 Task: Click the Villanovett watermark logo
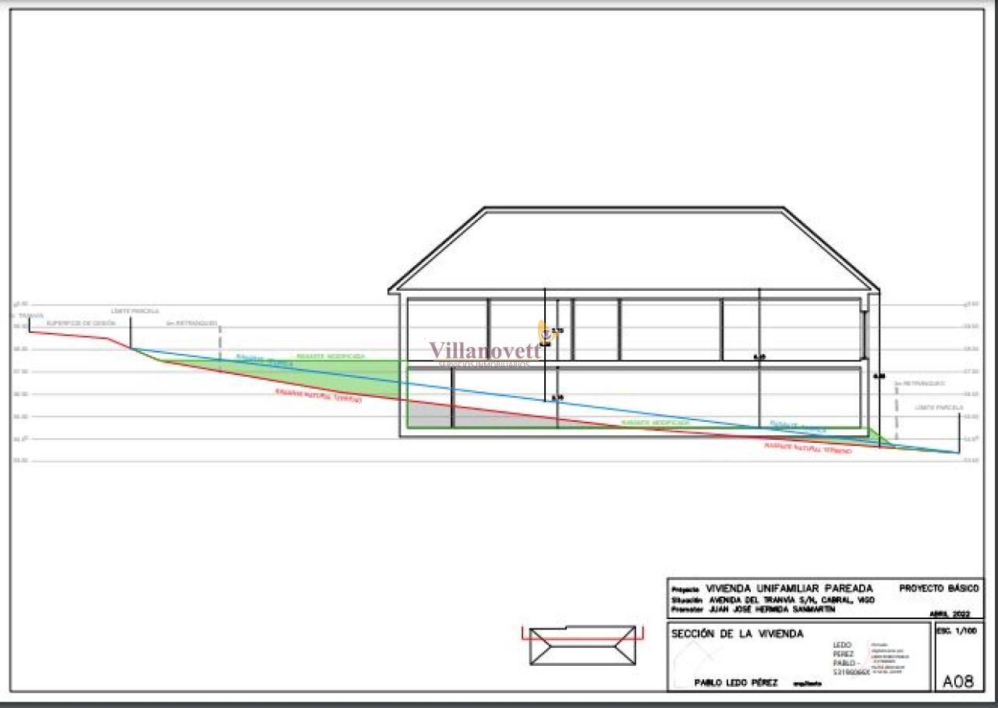tap(483, 352)
